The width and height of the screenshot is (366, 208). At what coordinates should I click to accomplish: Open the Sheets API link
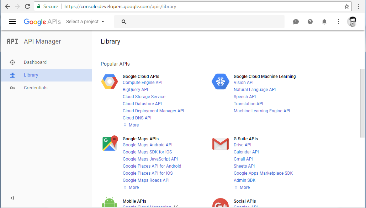click(244, 166)
